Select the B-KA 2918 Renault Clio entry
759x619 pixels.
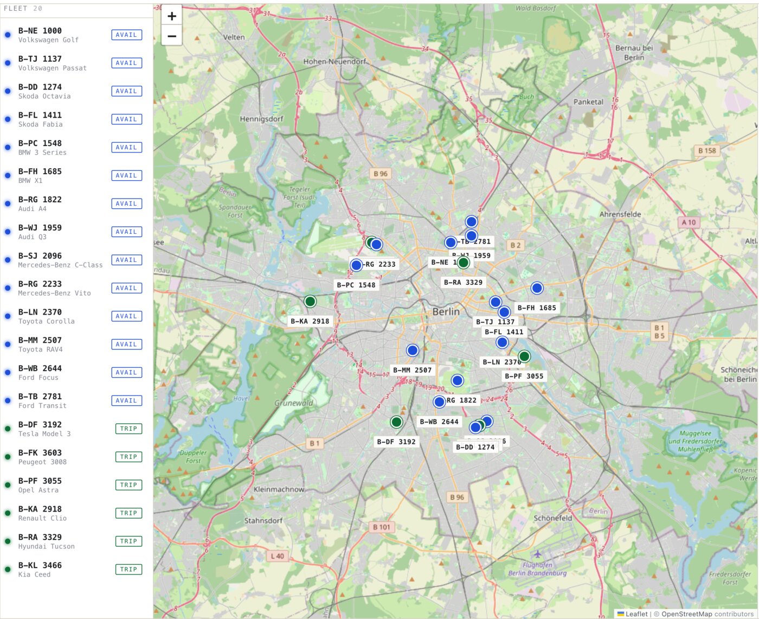76,513
